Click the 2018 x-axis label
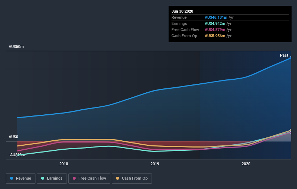 tap(64, 164)
